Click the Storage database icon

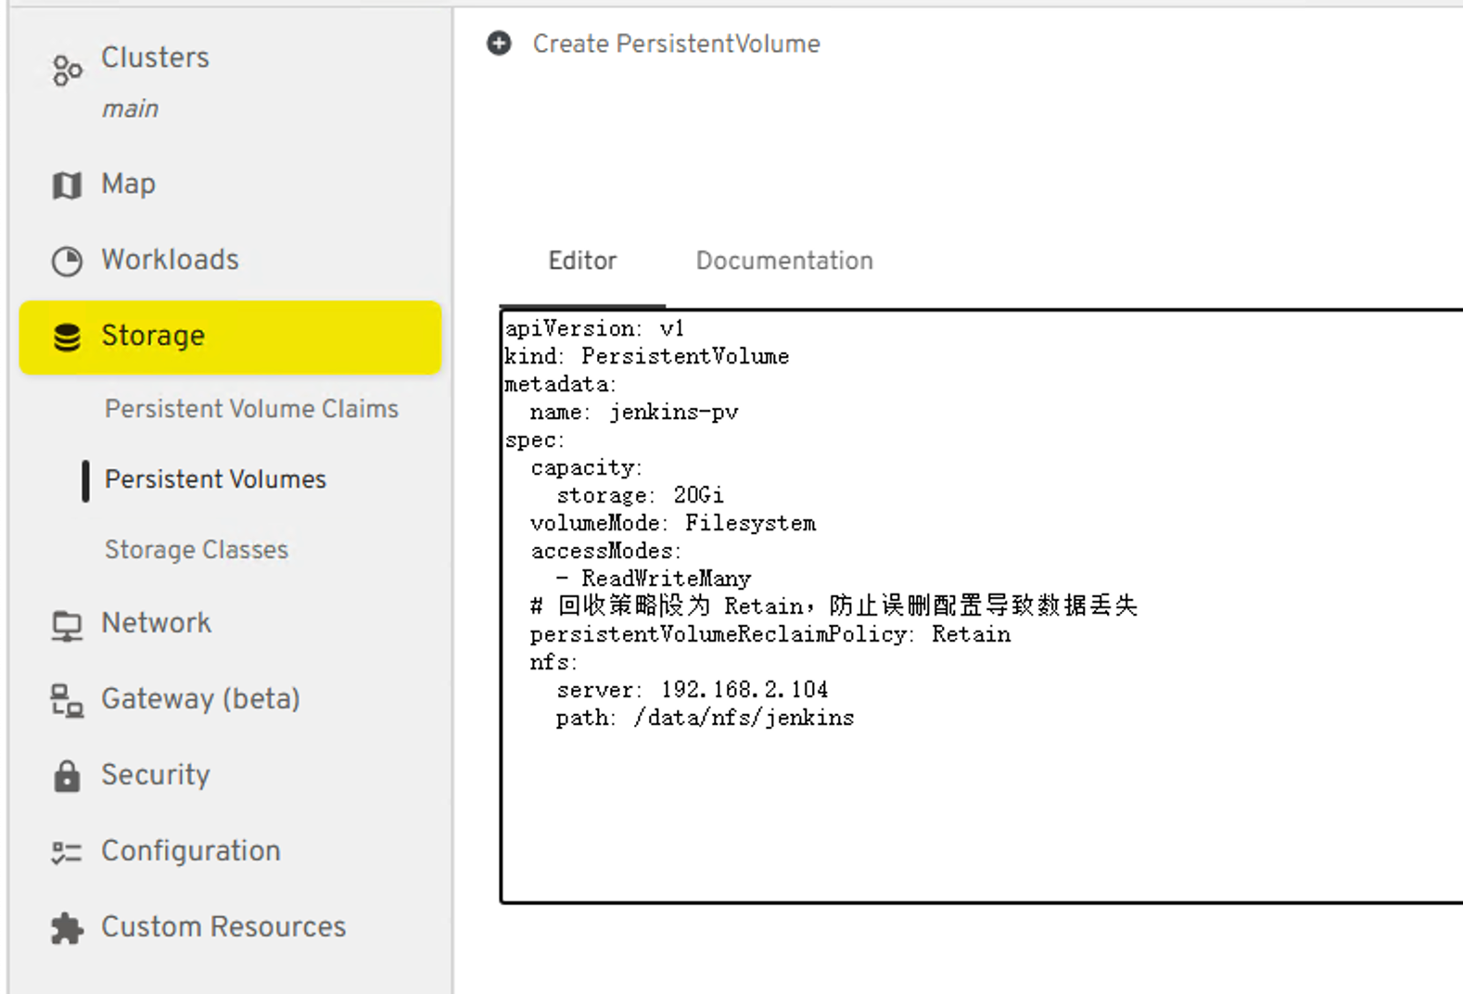tap(67, 338)
